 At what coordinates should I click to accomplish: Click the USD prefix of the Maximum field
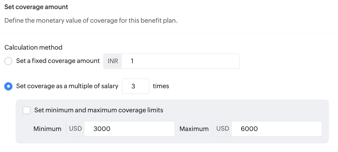click(223, 129)
